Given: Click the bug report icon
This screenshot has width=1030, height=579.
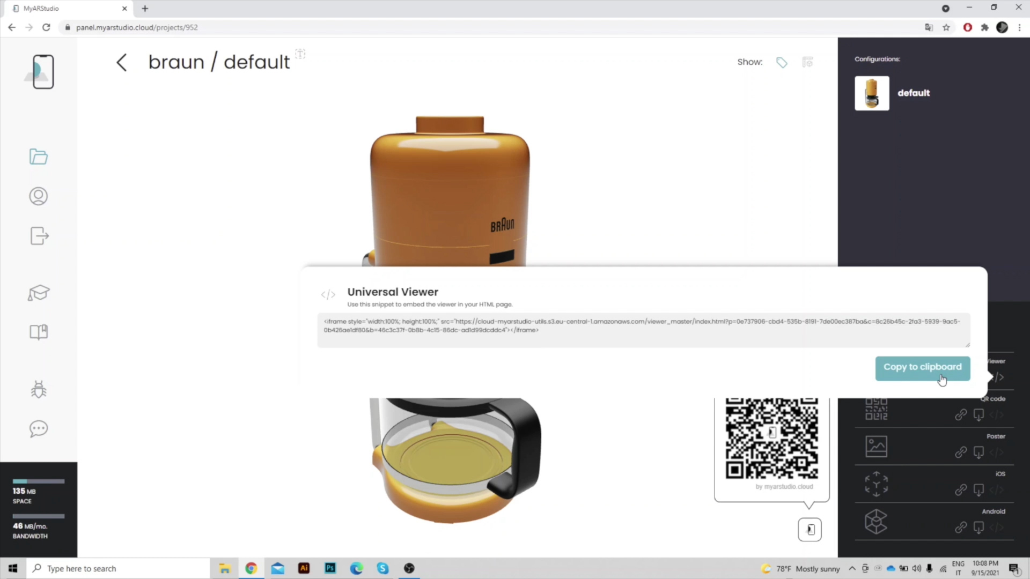Looking at the screenshot, I should (39, 389).
